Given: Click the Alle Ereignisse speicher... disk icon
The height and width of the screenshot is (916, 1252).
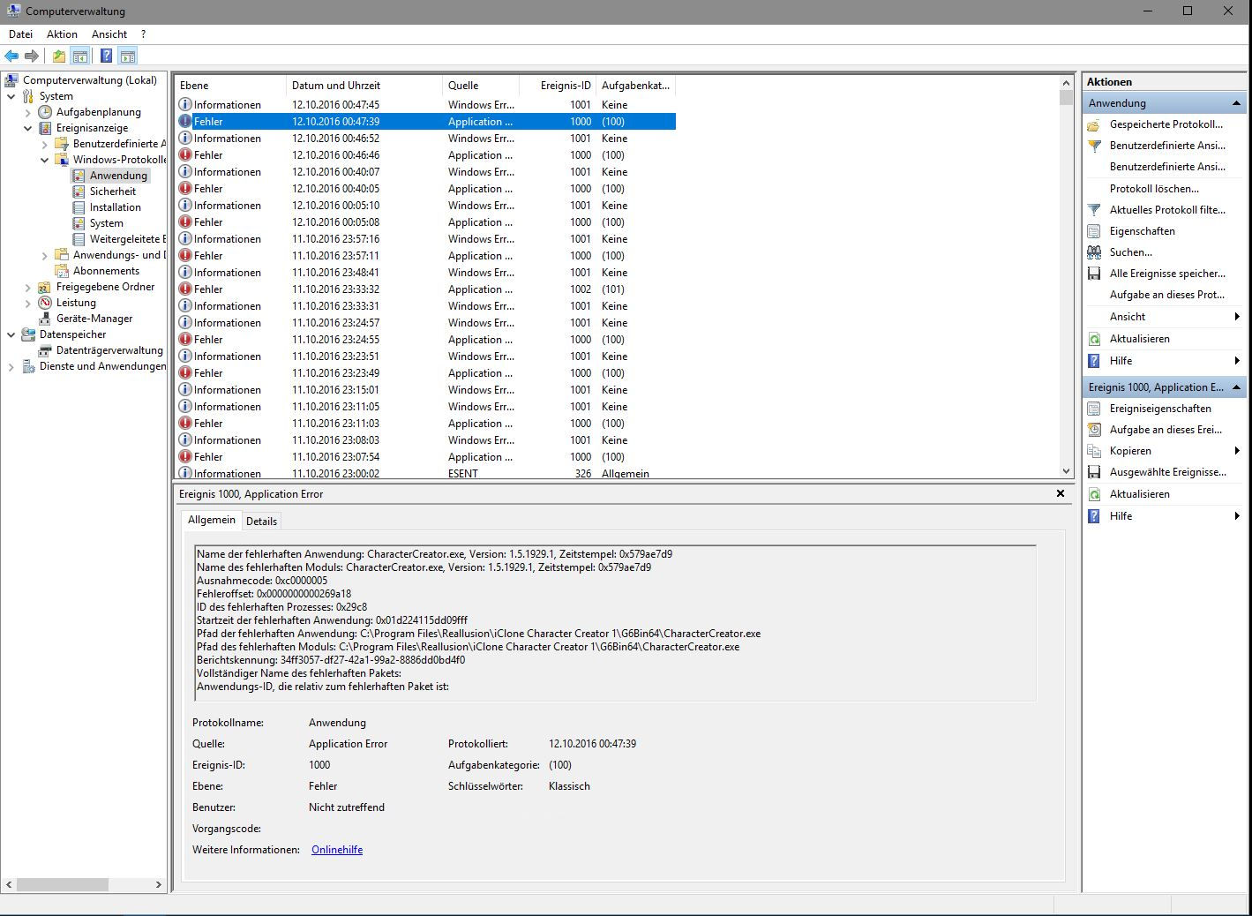Looking at the screenshot, I should coord(1094,274).
